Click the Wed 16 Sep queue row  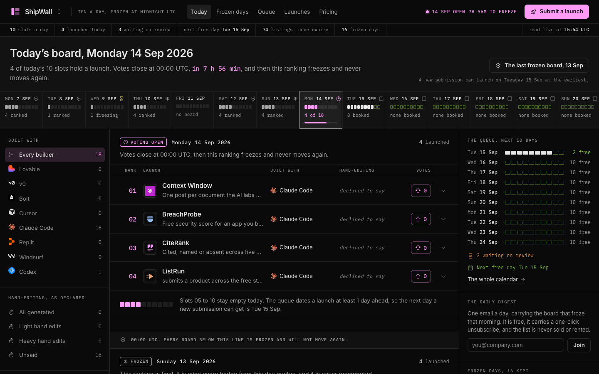pos(529,162)
